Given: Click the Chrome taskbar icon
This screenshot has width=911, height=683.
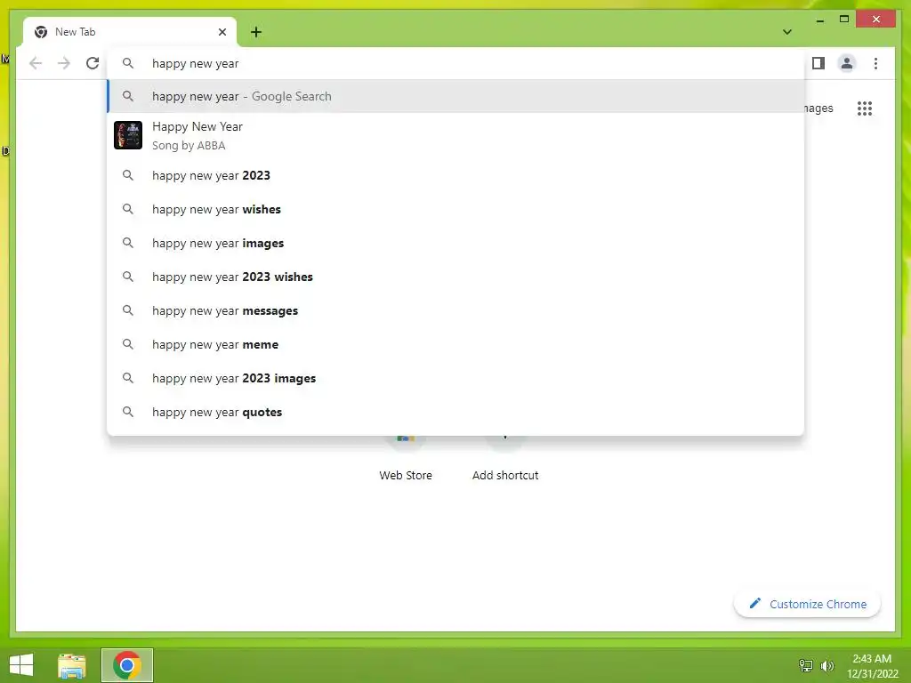Looking at the screenshot, I should click(127, 665).
